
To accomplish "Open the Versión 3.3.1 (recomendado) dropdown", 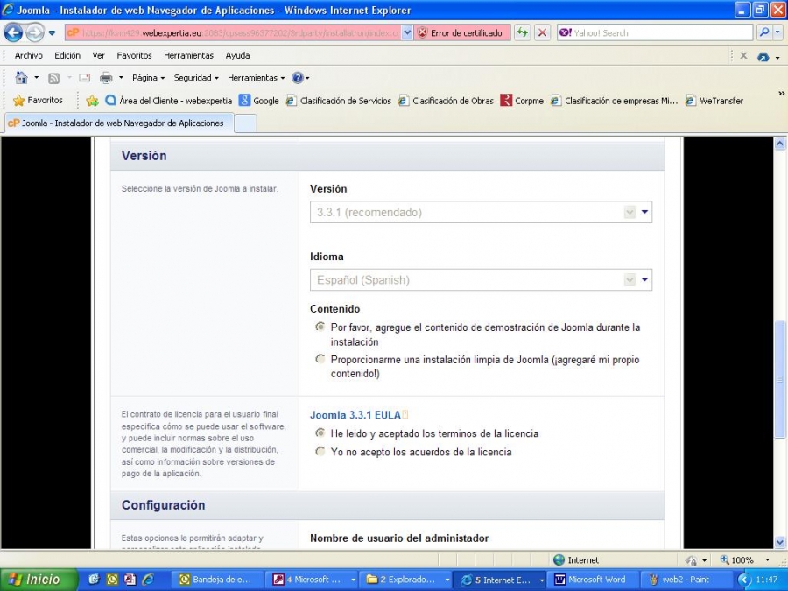I will tap(481, 212).
